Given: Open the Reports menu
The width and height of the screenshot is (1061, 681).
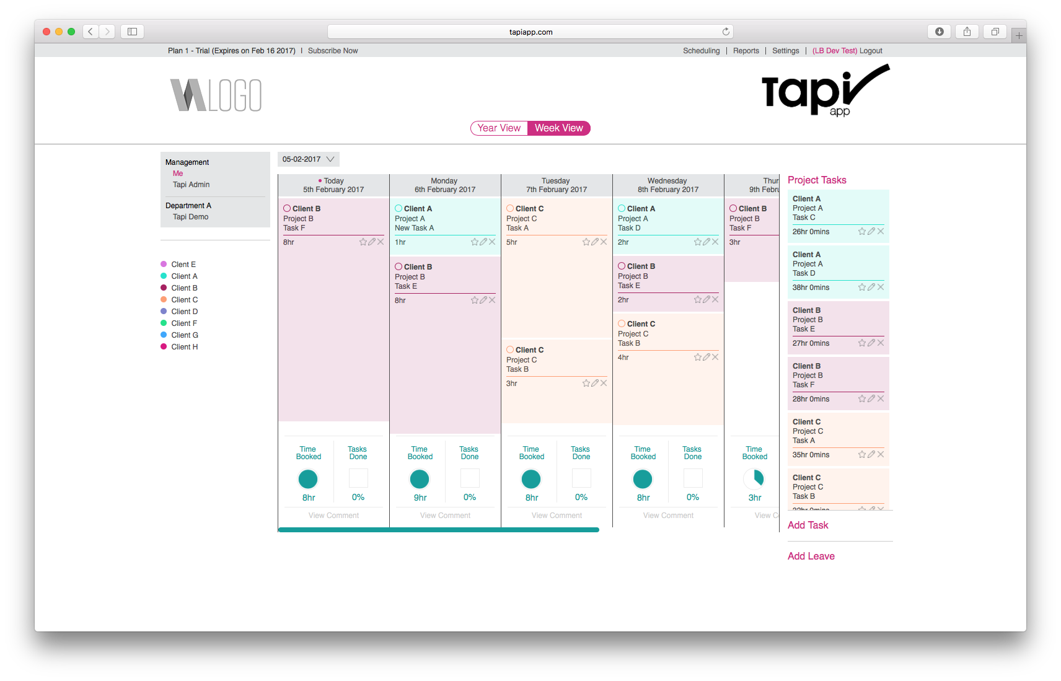Looking at the screenshot, I should [746, 51].
